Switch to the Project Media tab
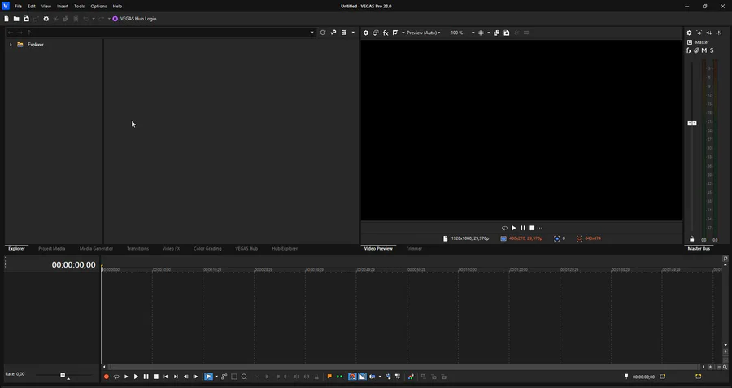The image size is (732, 388). (x=52, y=249)
